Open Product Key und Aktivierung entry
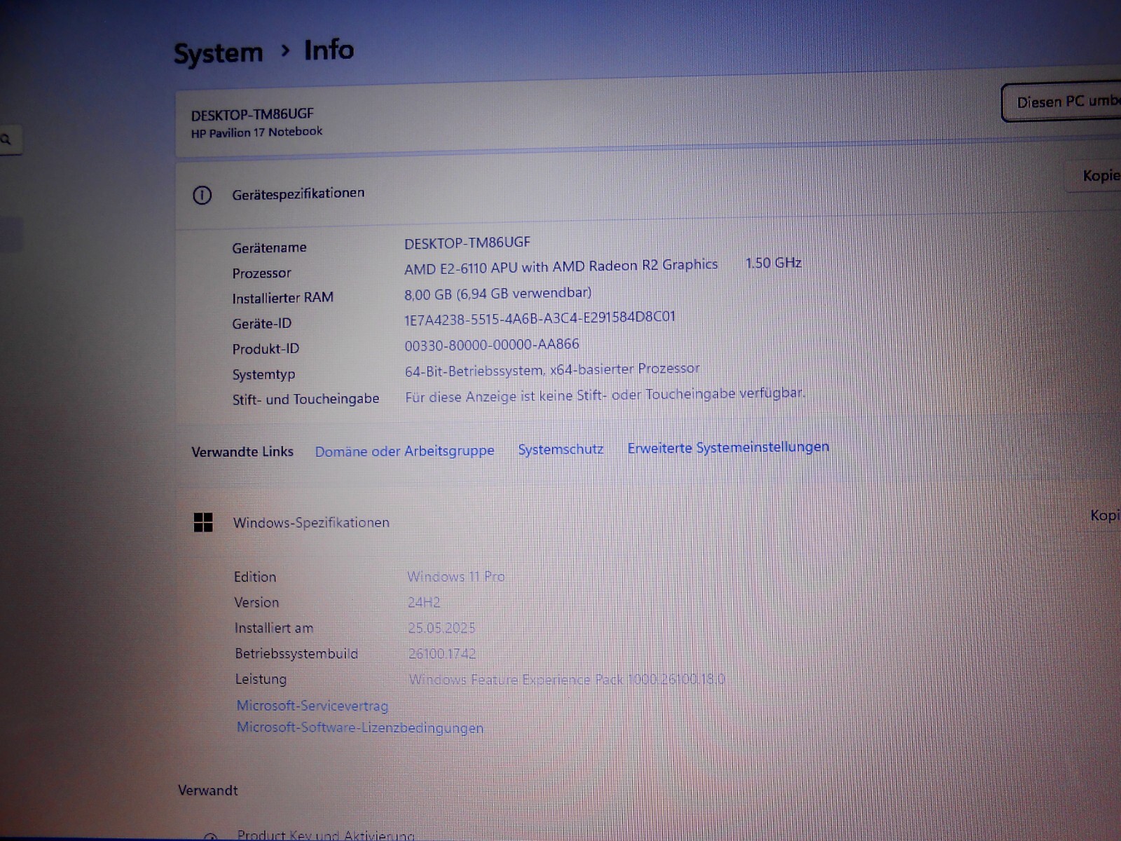1121x841 pixels. pos(325,834)
